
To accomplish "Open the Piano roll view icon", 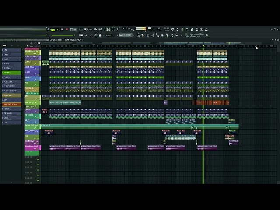I will coord(143,35).
